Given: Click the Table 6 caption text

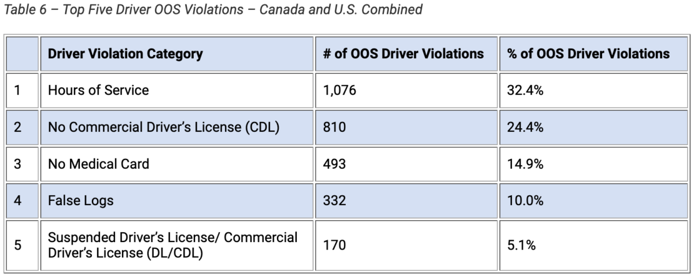Looking at the screenshot, I should click(x=213, y=10).
